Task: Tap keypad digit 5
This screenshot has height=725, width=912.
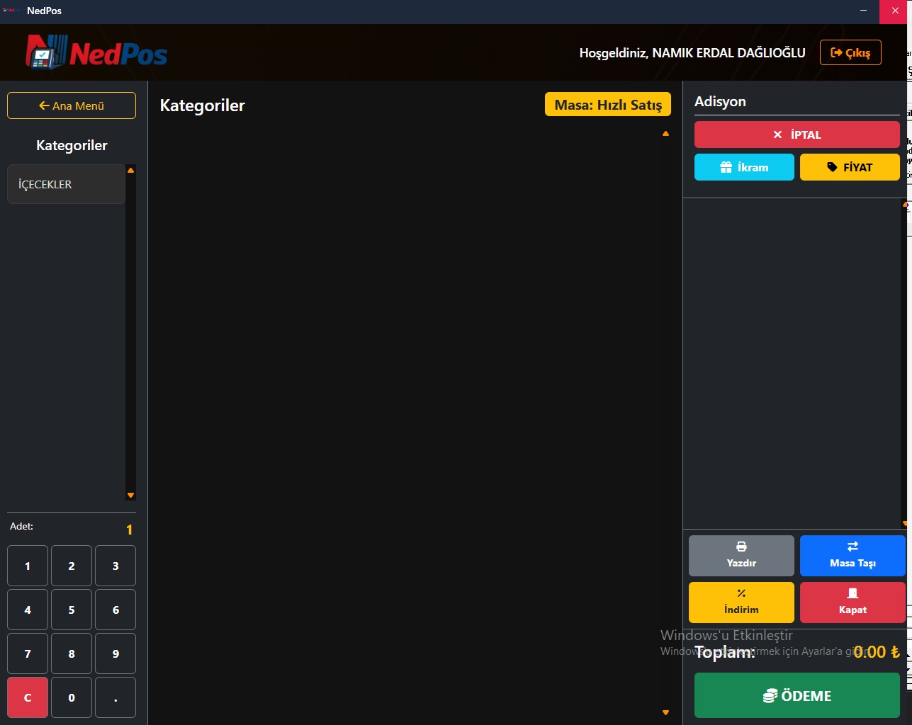Action: [x=72, y=610]
